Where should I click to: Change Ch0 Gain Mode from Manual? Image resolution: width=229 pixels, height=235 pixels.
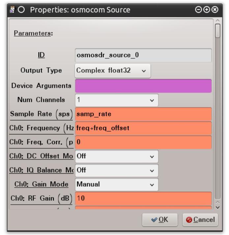click(x=117, y=185)
